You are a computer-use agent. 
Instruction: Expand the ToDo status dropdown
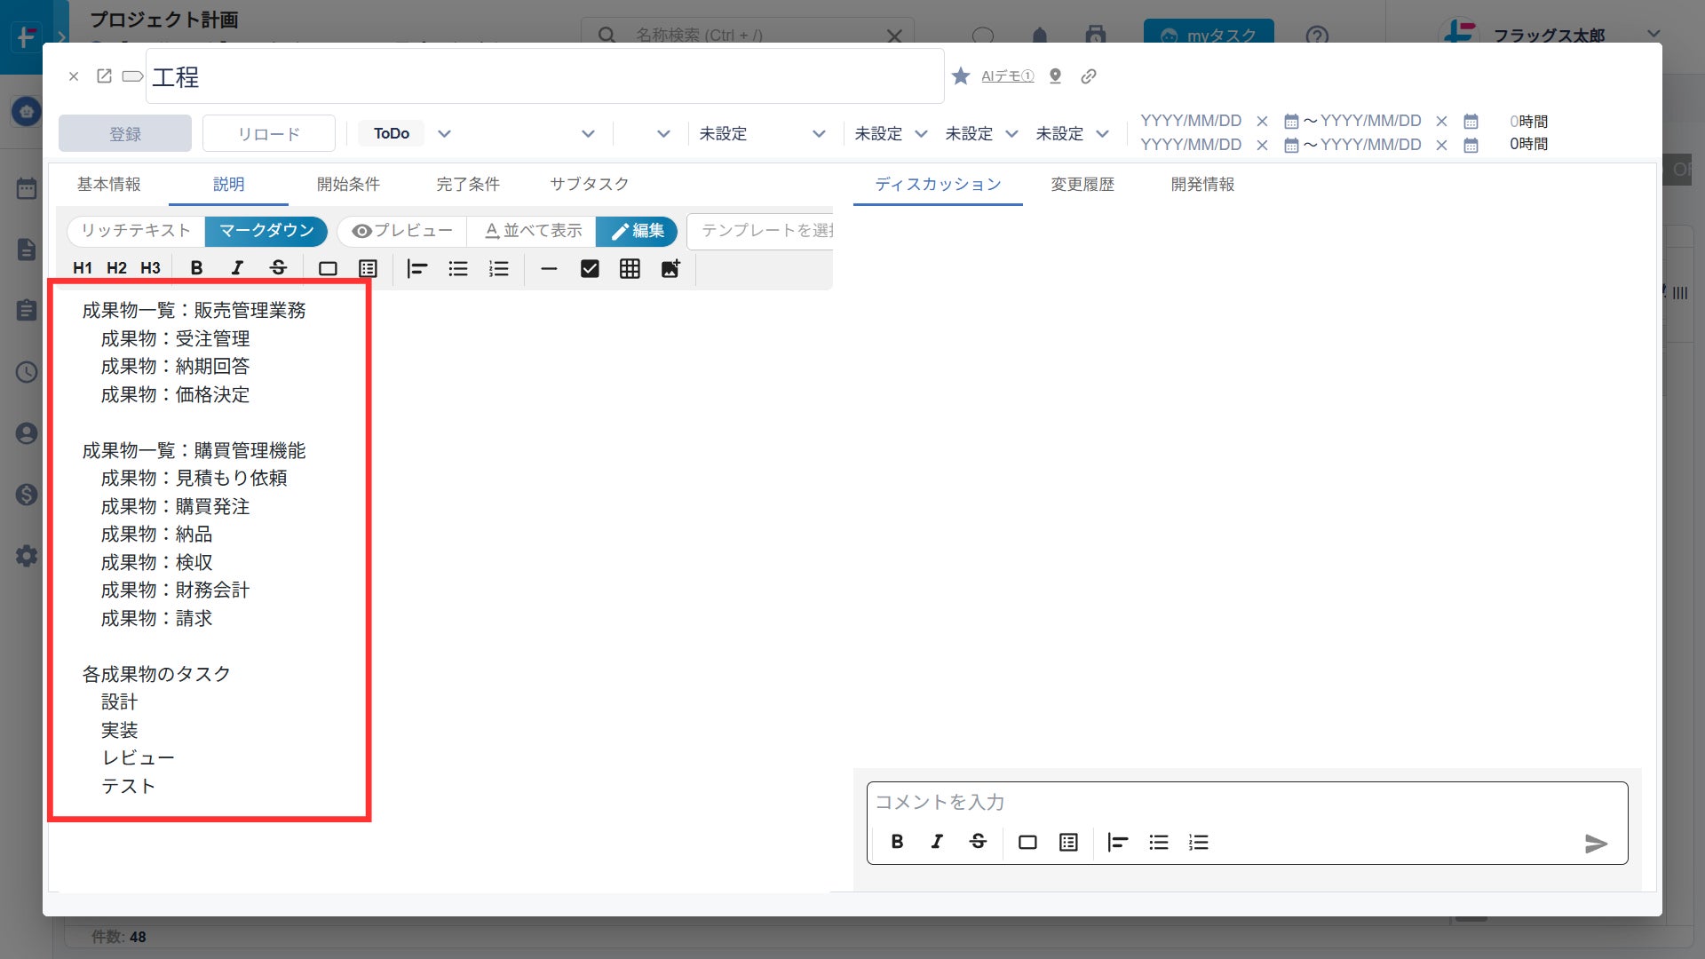[445, 134]
